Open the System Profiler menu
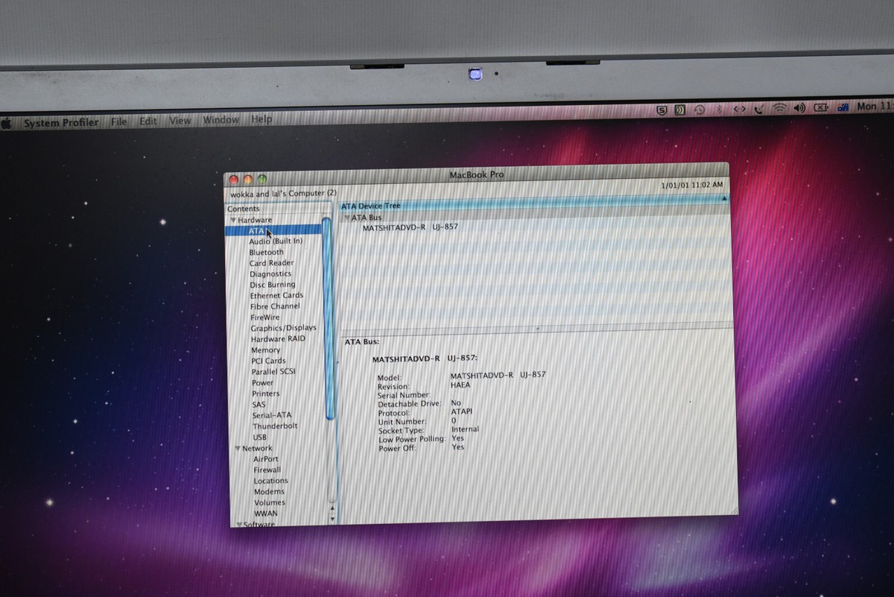894x597 pixels. (x=61, y=123)
